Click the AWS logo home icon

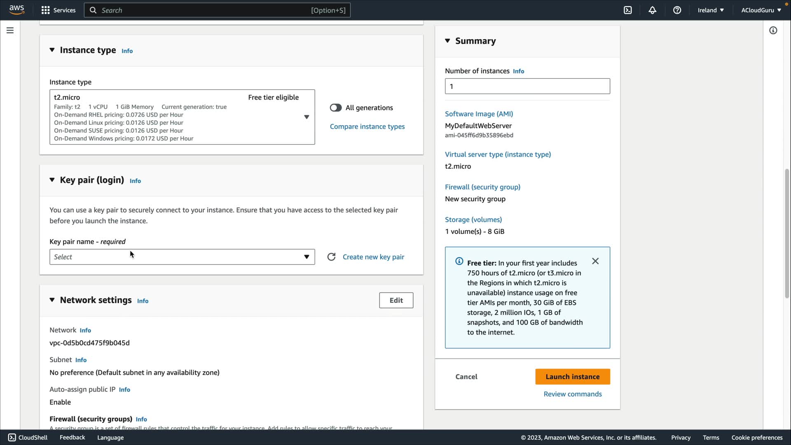pos(16,10)
